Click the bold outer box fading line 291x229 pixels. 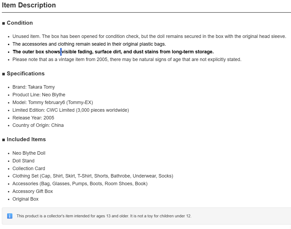pyautogui.click(x=113, y=52)
